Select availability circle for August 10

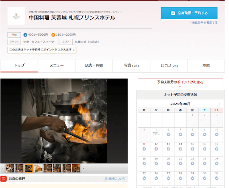tap(216, 134)
